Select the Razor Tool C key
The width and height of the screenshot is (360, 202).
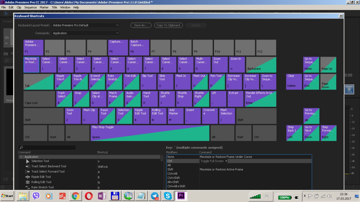tap(107, 116)
